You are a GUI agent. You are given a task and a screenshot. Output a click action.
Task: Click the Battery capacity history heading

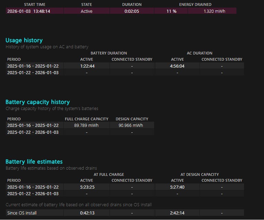tap(38, 102)
